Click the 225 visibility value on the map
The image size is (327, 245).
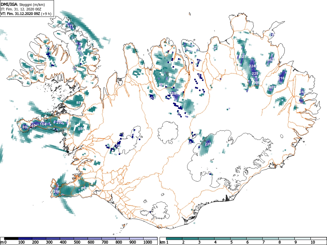click(208, 144)
